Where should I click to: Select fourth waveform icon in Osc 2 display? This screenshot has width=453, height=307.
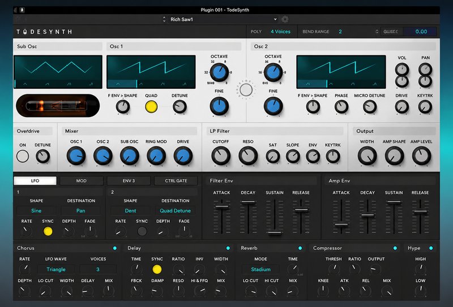375,84
